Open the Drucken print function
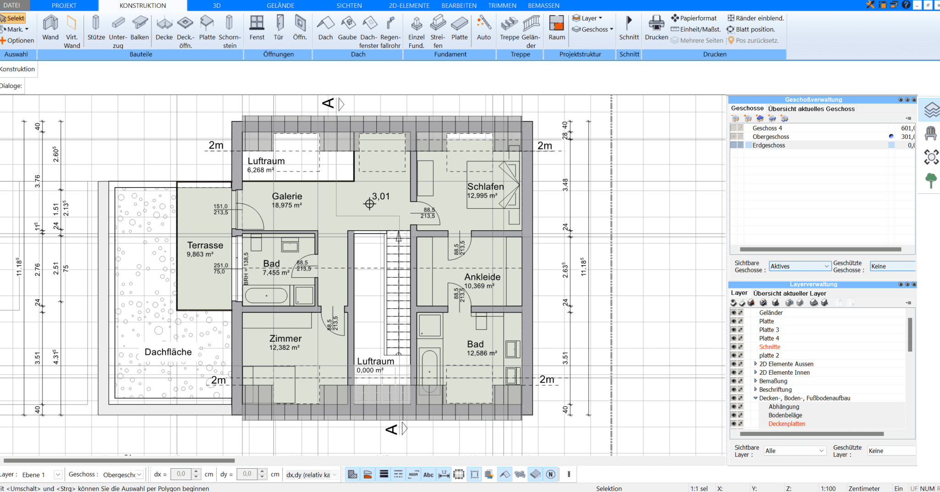Viewport: 940px width, 492px height. coord(656,28)
